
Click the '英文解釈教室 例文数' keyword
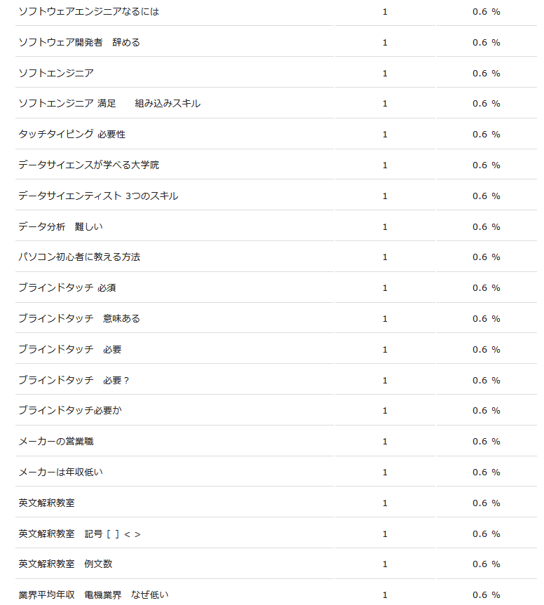65,564
